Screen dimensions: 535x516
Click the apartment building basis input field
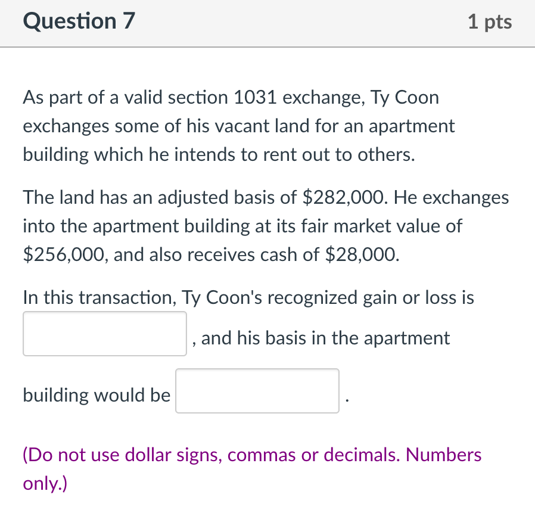pyautogui.click(x=257, y=391)
